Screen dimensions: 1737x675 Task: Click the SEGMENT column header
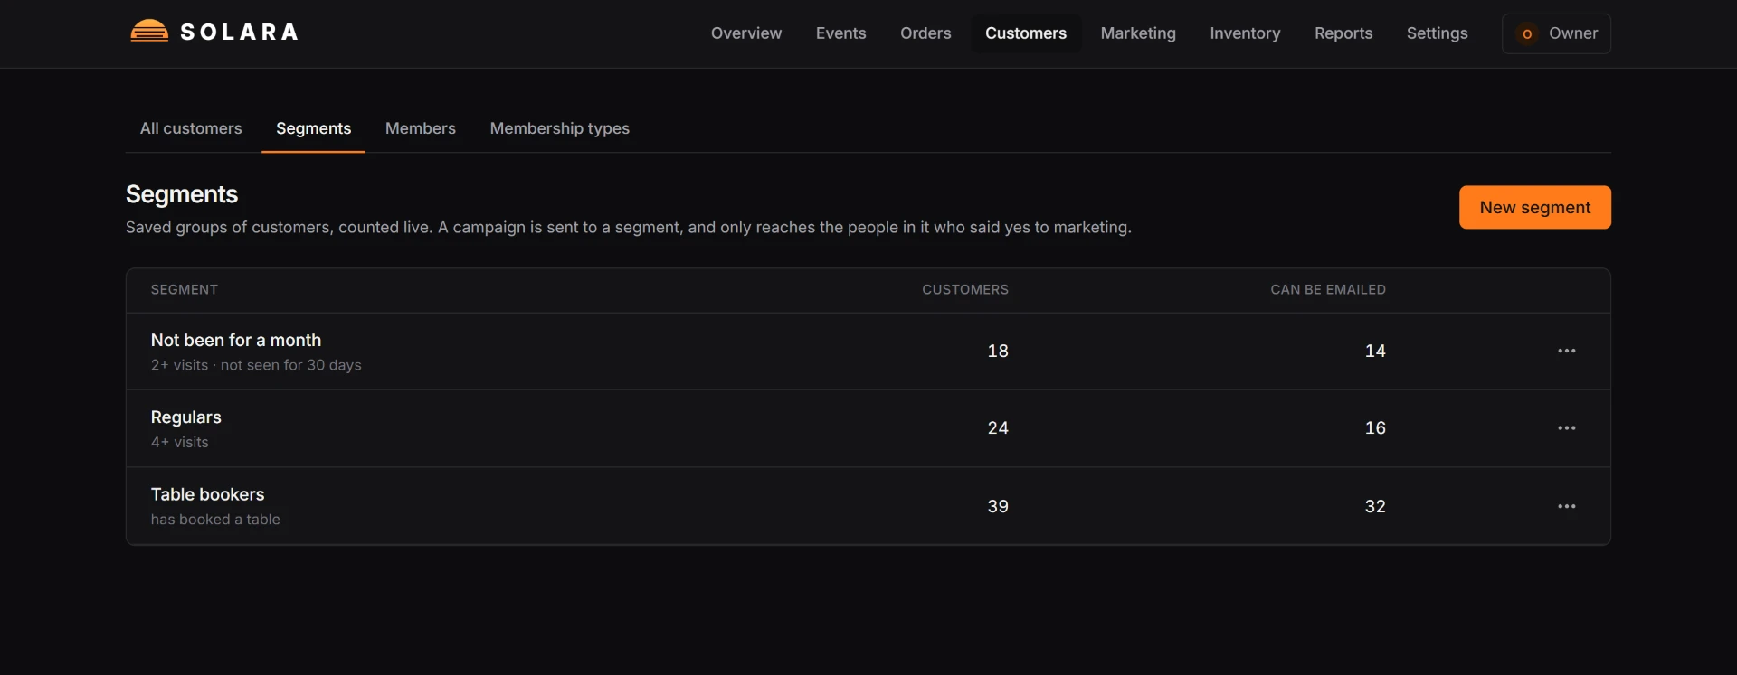tap(184, 290)
